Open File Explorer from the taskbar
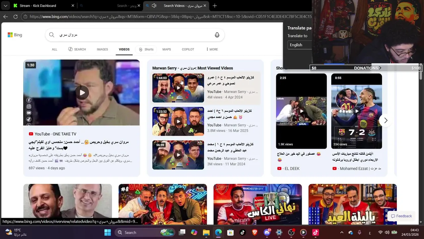424x239 pixels. 206,232
